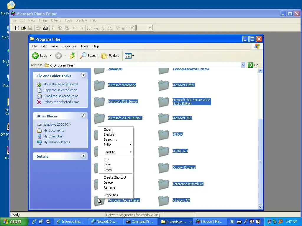302x226 pixels.
Task: Click E-mail the selected items link
Action: 61,96
